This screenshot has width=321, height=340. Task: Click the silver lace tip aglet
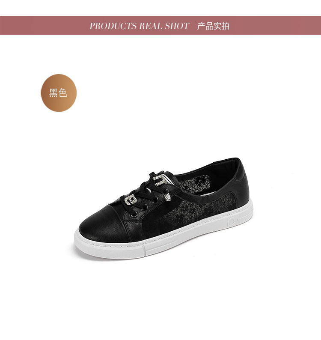pos(167,197)
